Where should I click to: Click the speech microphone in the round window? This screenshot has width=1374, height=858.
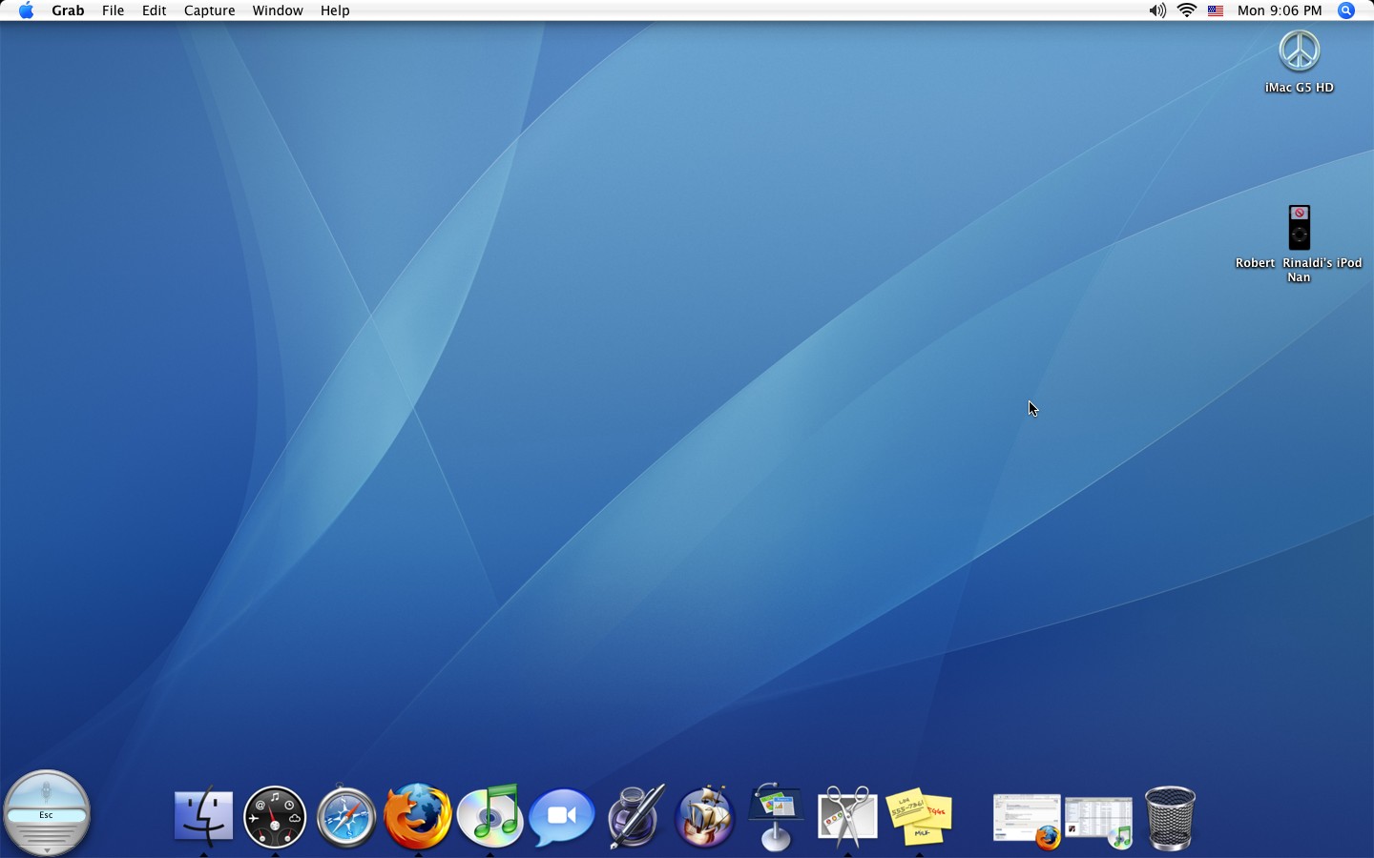click(x=47, y=791)
